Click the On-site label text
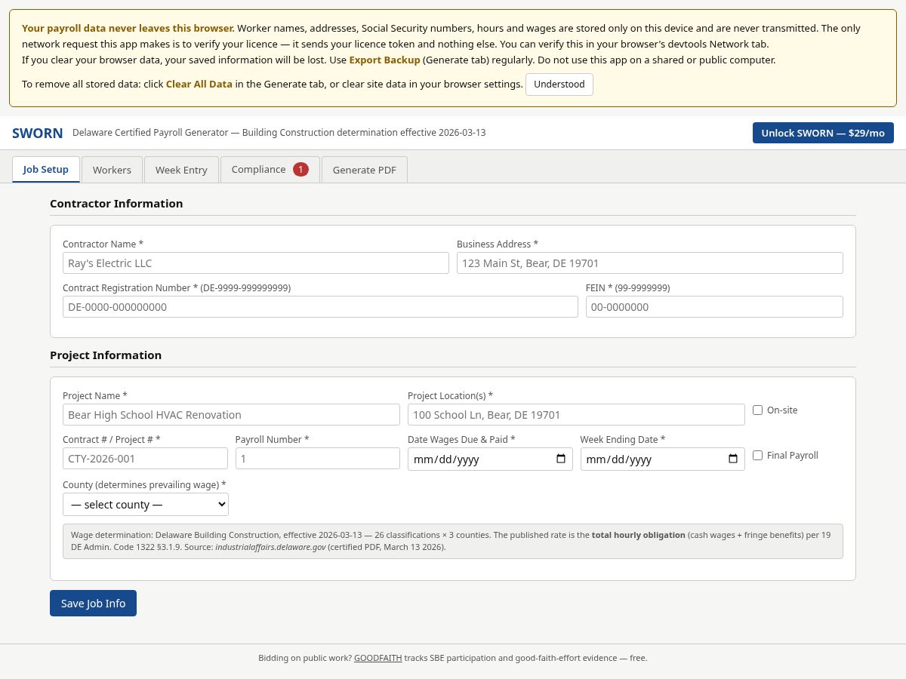The image size is (906, 679). click(x=782, y=410)
